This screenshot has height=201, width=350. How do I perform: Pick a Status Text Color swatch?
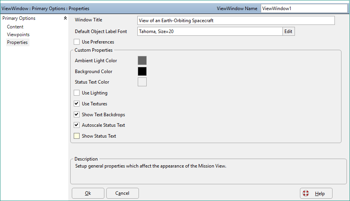pyautogui.click(x=142, y=82)
